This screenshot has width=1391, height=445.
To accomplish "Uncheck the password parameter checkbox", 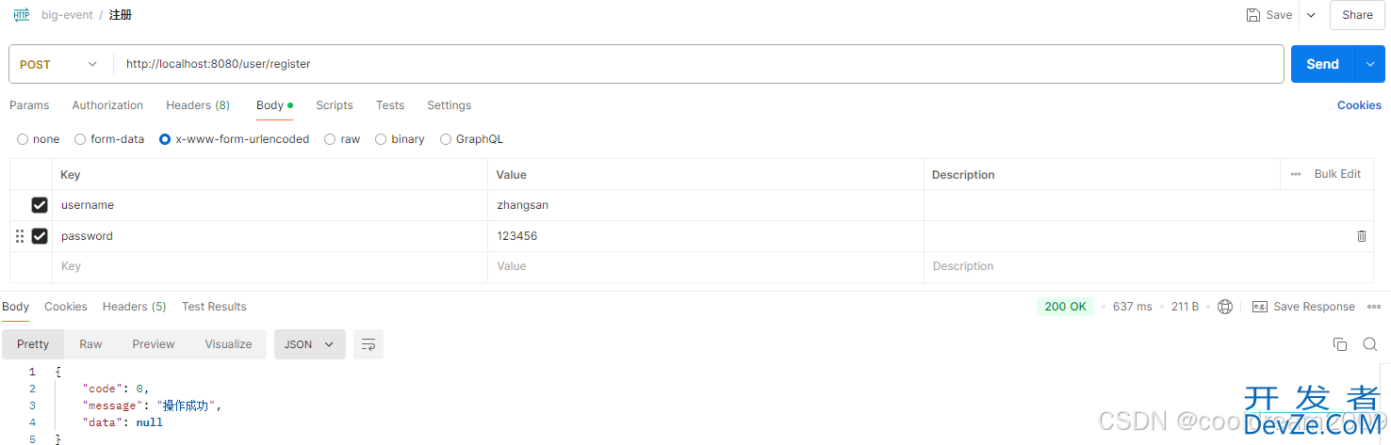I will point(40,236).
